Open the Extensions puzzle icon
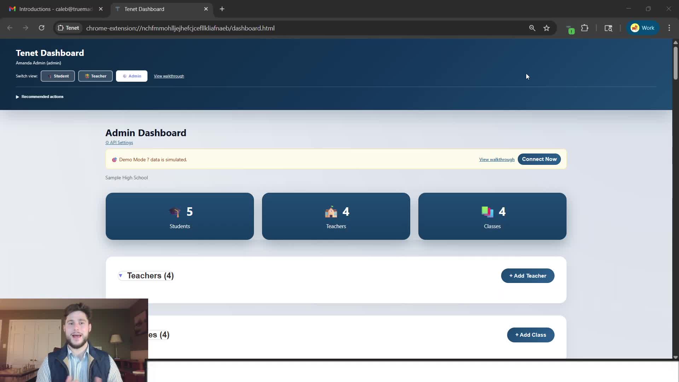Viewport: 679px width, 382px height. pos(585,28)
